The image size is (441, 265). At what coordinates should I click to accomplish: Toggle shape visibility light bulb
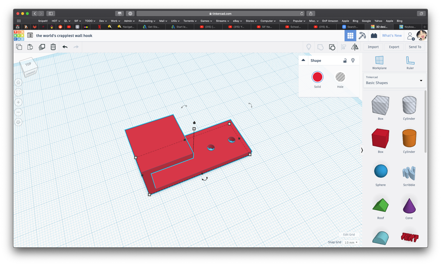tap(353, 61)
